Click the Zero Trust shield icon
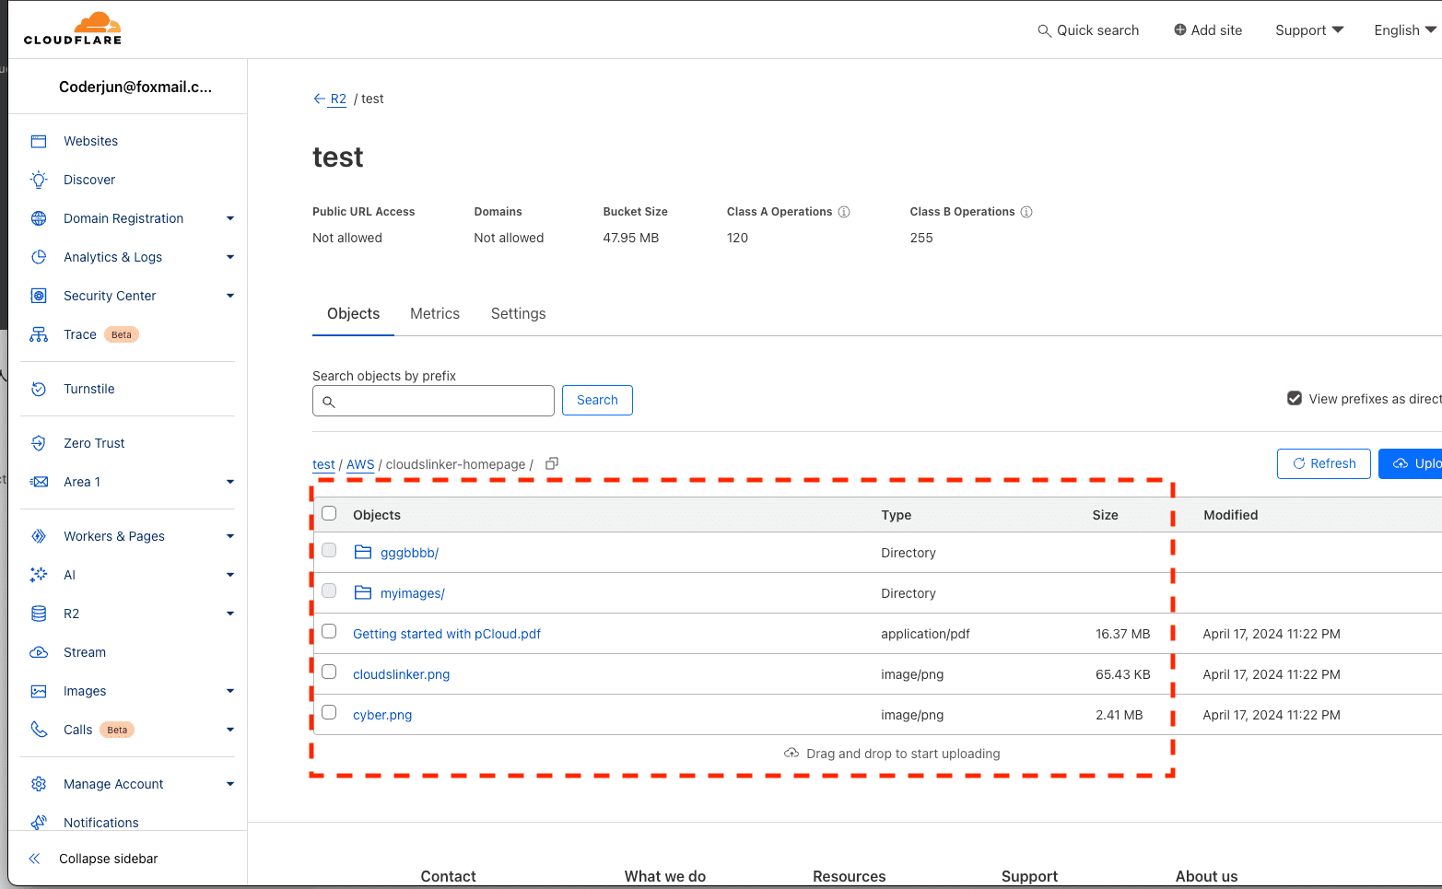This screenshot has width=1442, height=889. (39, 443)
